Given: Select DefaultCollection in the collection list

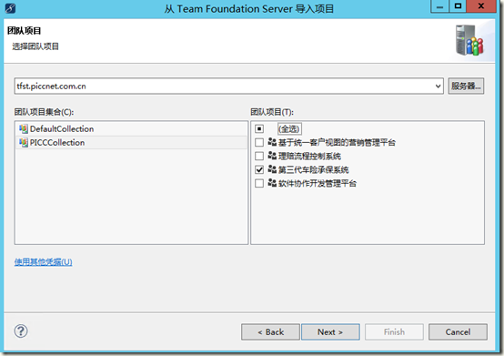Looking at the screenshot, I should (x=132, y=128).
